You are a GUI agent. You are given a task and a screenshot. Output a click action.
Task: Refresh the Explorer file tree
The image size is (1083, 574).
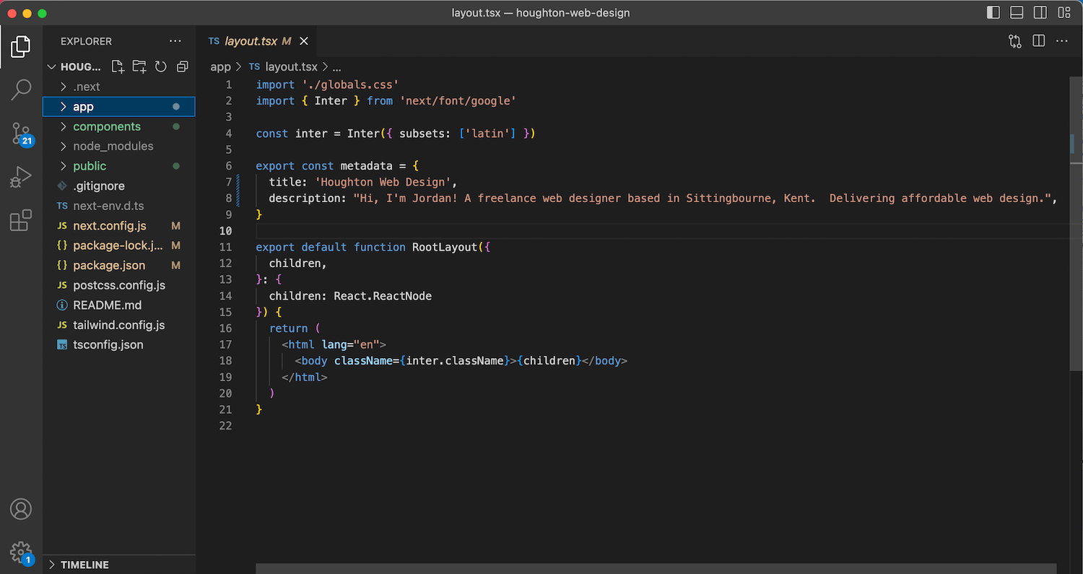[x=161, y=66]
